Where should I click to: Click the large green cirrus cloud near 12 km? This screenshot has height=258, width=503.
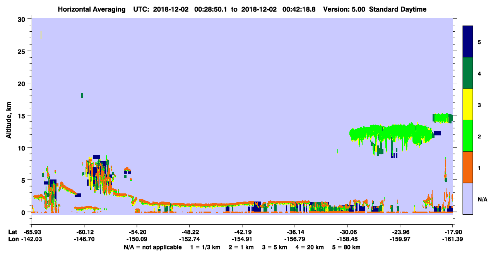pos(391,133)
